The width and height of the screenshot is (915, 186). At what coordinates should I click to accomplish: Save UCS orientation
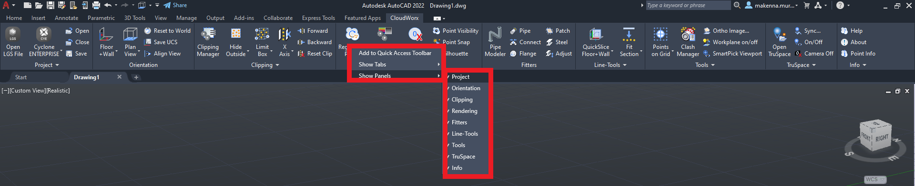click(x=161, y=42)
